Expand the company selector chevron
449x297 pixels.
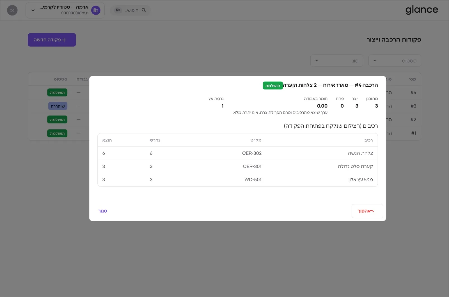coord(33,10)
